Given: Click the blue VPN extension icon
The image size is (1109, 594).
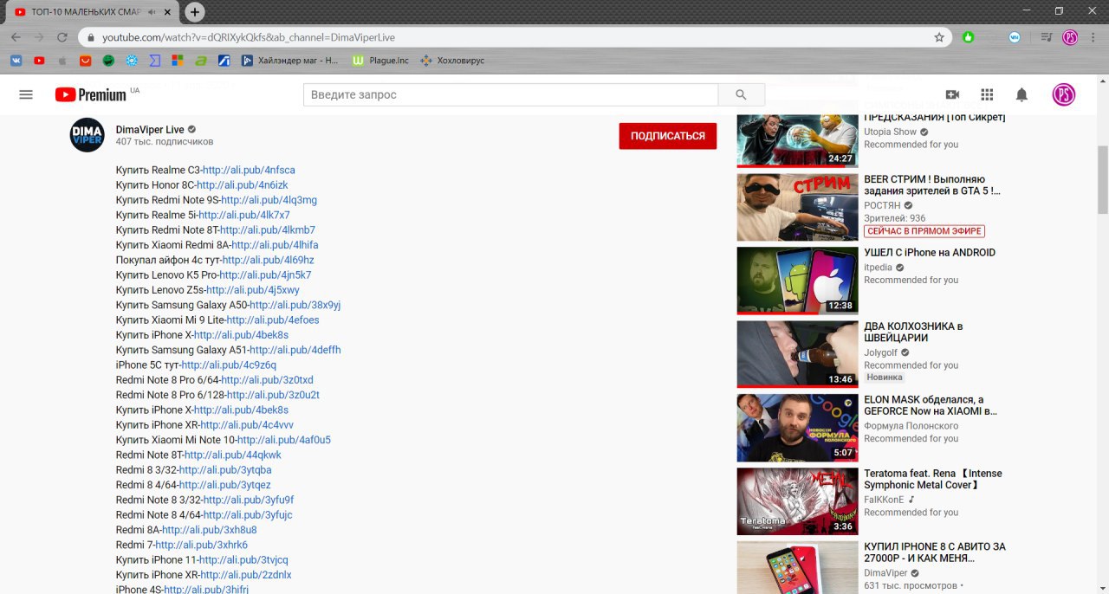Looking at the screenshot, I should point(1014,37).
